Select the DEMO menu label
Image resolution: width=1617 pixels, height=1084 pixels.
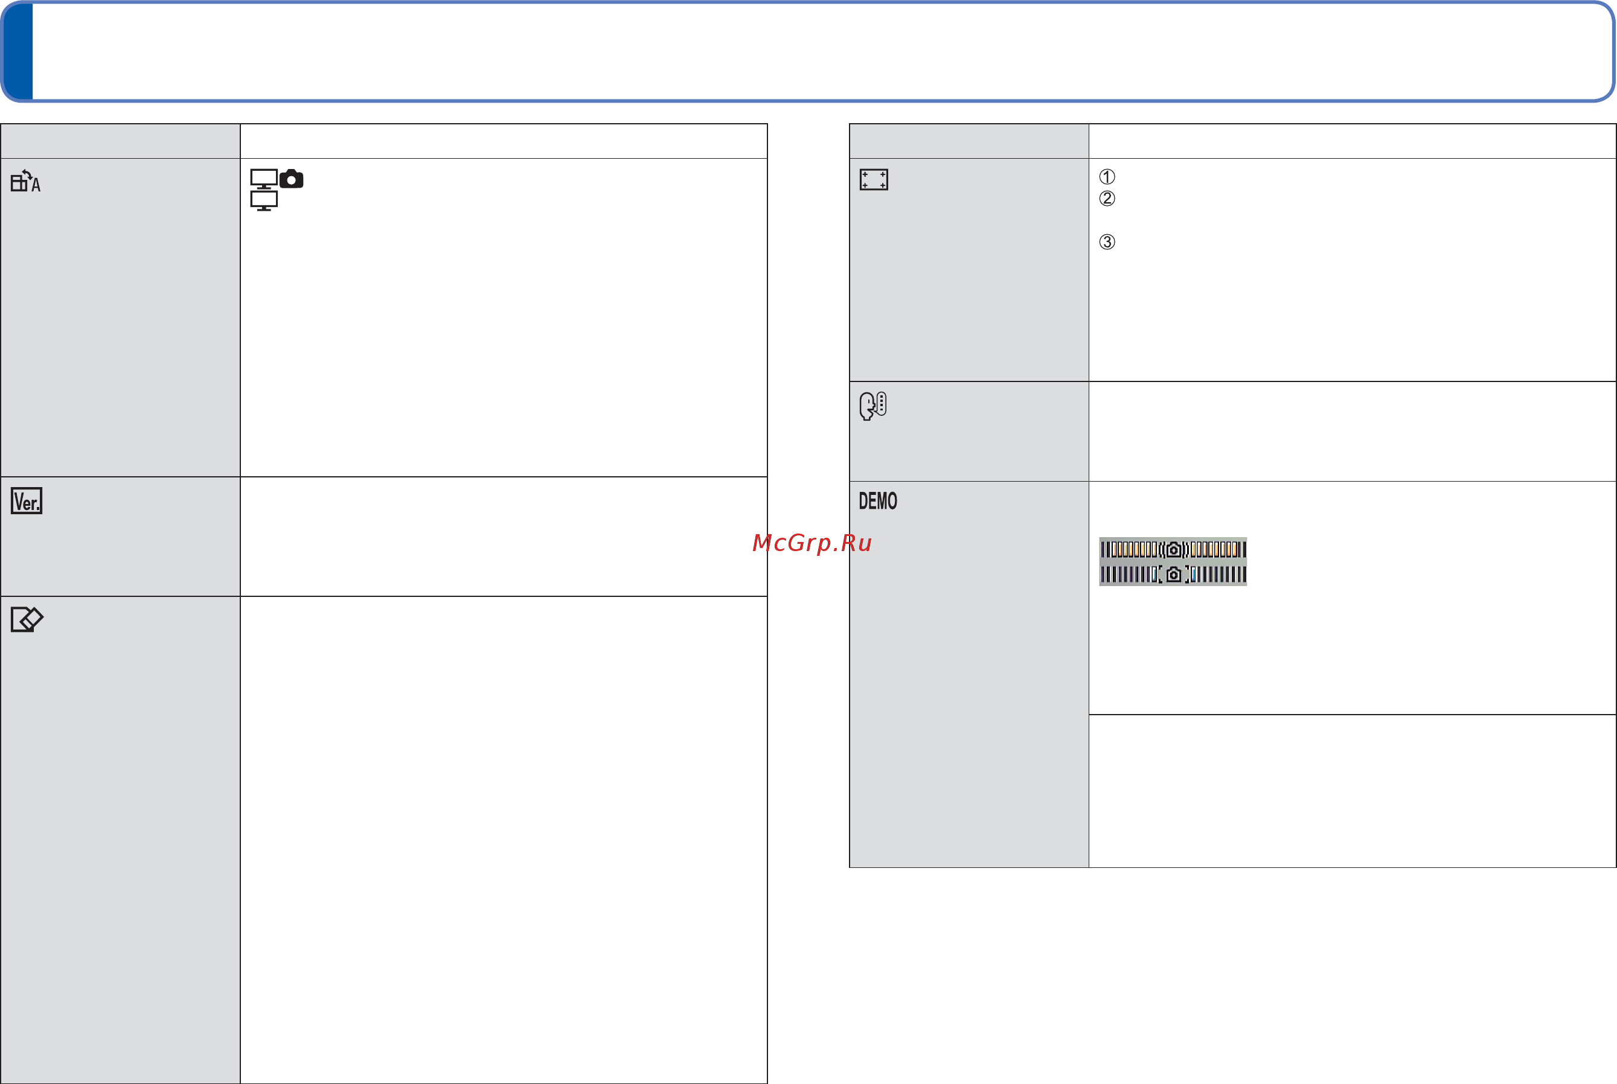(x=878, y=501)
